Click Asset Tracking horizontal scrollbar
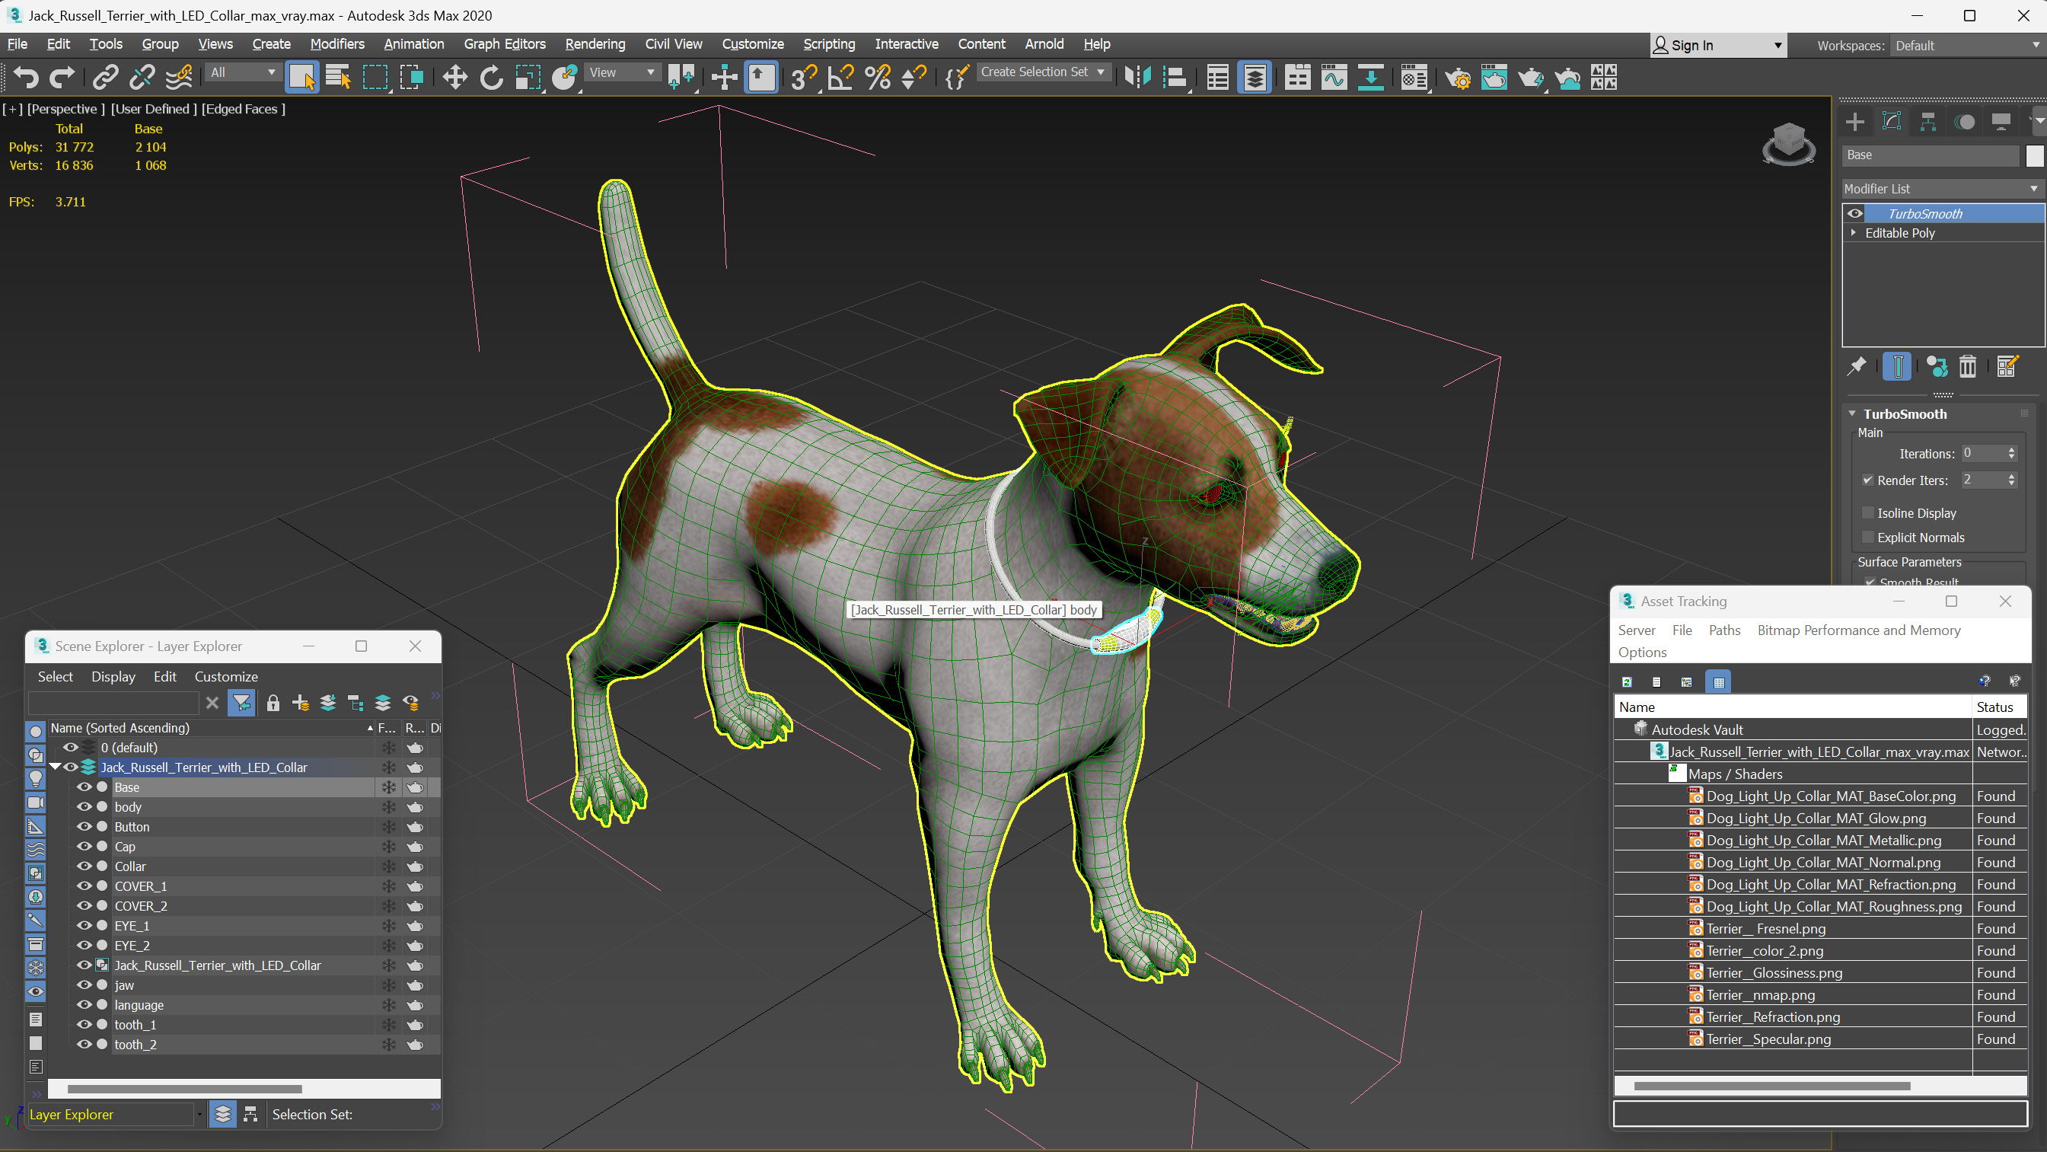 [x=1771, y=1086]
